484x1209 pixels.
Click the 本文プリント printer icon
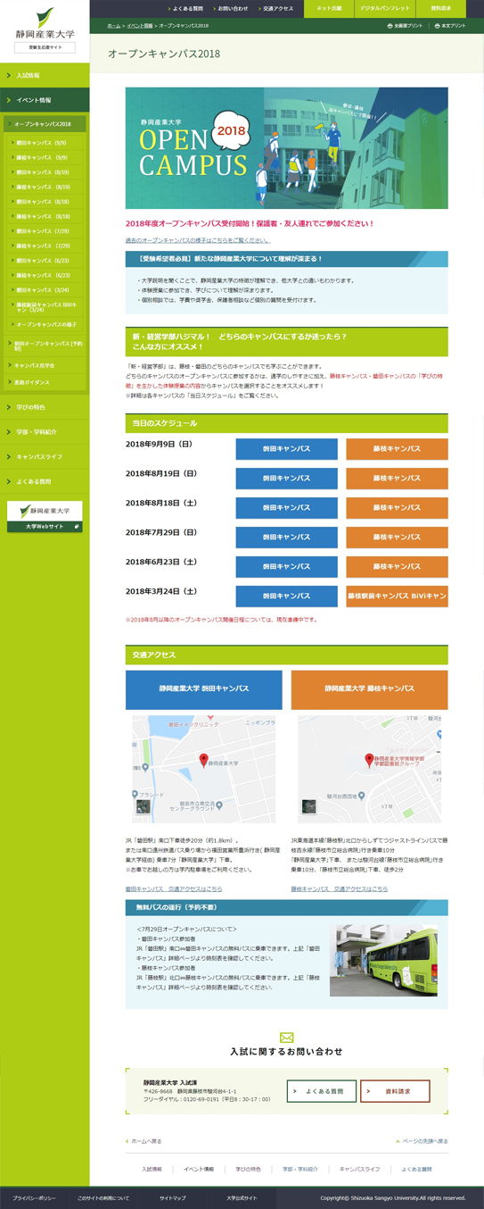point(437,26)
